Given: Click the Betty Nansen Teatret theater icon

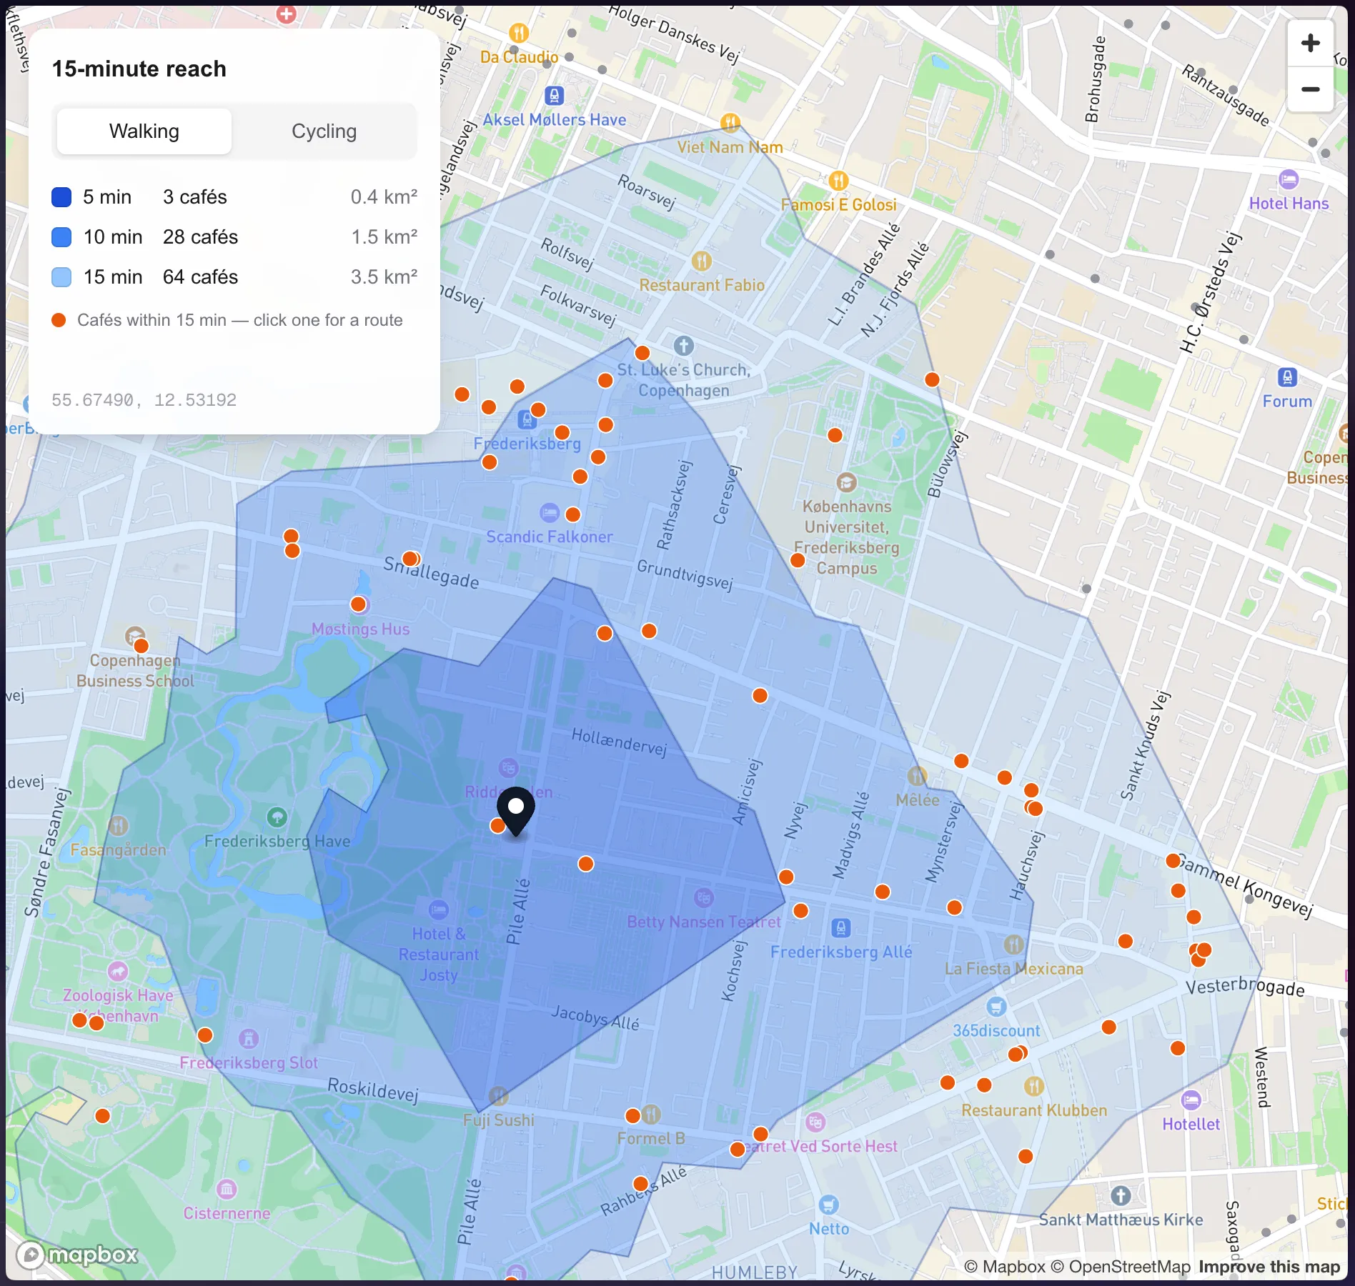Looking at the screenshot, I should coord(703,897).
